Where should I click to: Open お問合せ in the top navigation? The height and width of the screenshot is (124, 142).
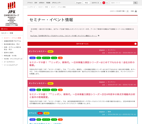pyautogui.click(x=42, y=3)
